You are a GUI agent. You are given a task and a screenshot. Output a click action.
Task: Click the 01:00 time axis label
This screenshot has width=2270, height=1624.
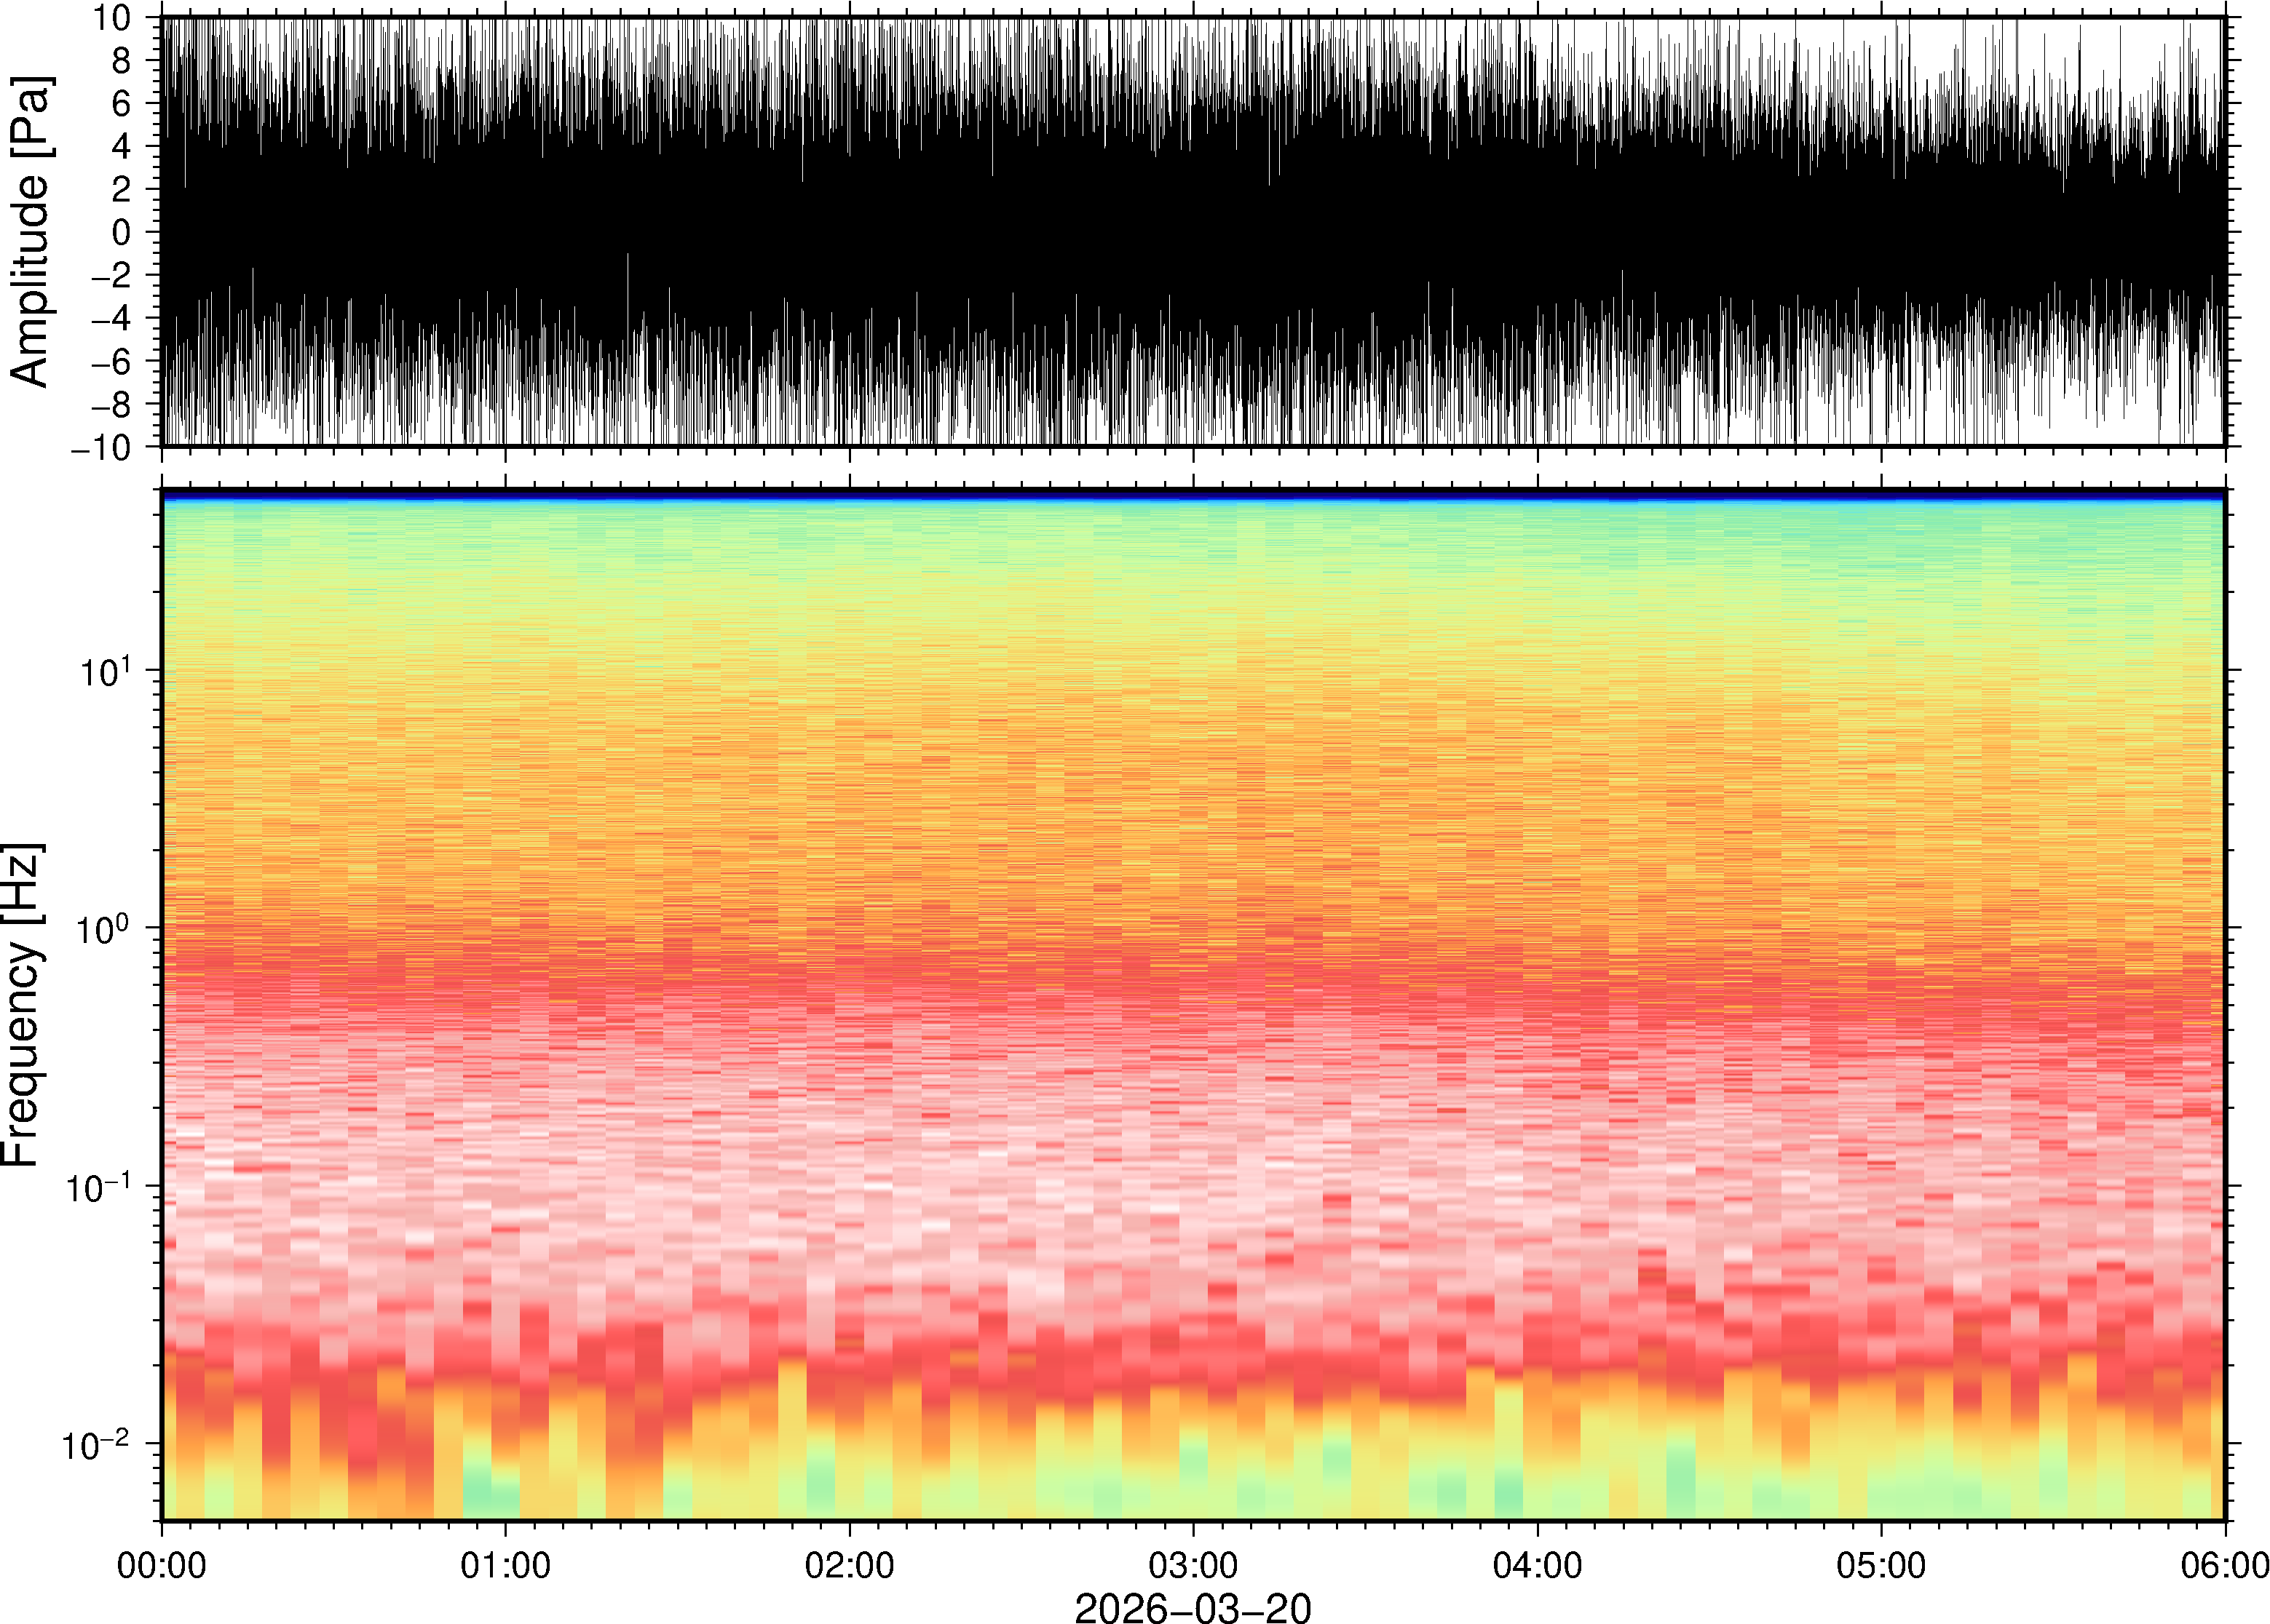[505, 1564]
